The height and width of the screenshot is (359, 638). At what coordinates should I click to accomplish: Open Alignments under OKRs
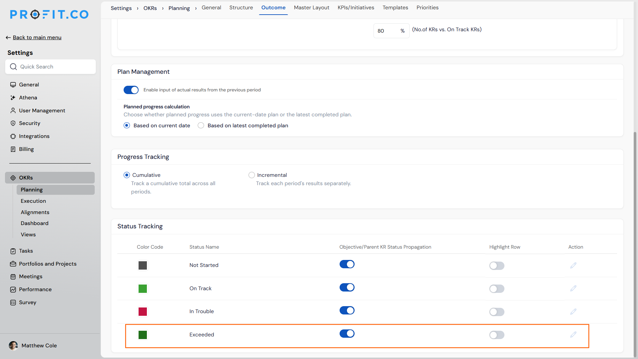click(35, 212)
